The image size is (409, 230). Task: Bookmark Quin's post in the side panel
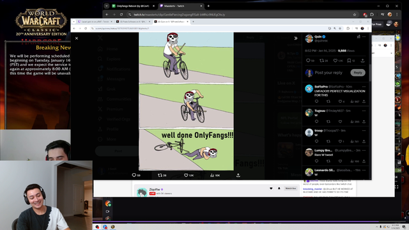pyautogui.click(x=349, y=61)
